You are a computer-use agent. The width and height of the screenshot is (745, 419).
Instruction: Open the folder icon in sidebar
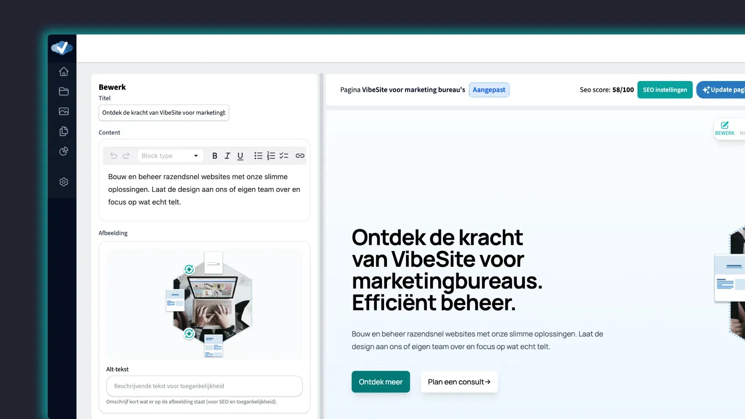[x=64, y=92]
